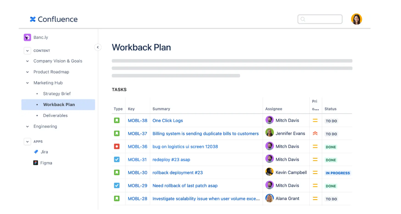
Task: Click the Assignee column header
Action: coord(274,109)
